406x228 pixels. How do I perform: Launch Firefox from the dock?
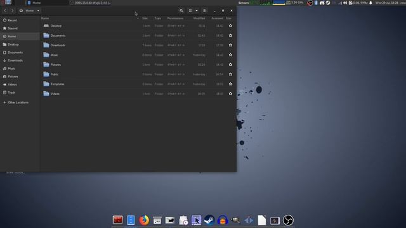tap(144, 220)
